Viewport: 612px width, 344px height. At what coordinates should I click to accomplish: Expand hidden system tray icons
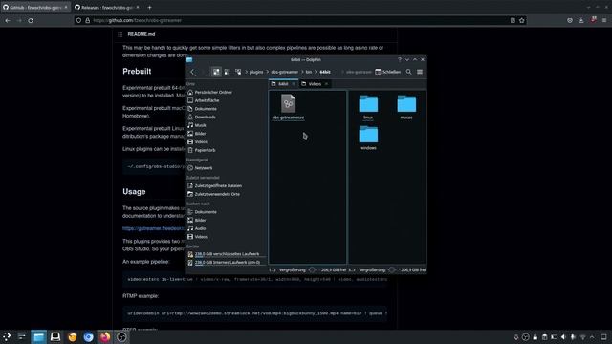[593, 337]
